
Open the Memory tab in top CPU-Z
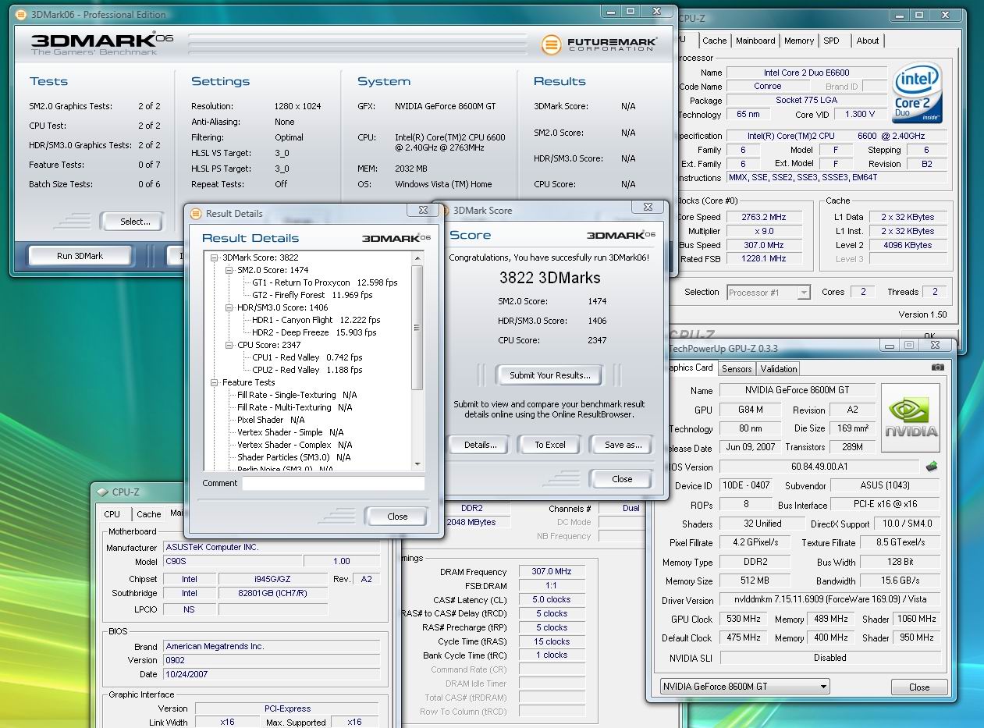(799, 41)
